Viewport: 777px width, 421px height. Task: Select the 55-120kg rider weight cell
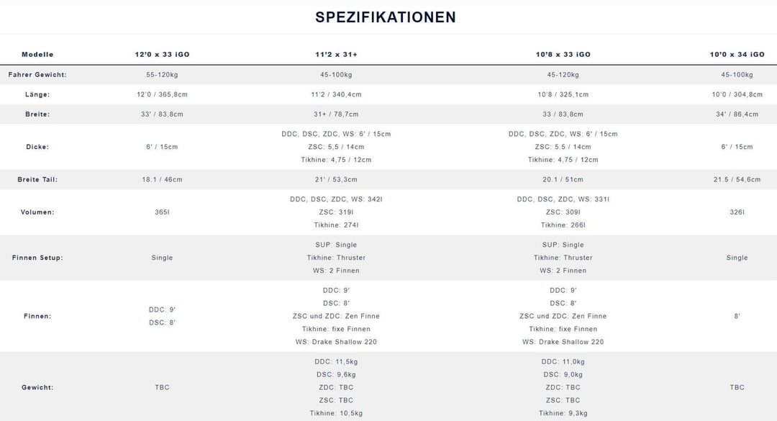click(163, 75)
